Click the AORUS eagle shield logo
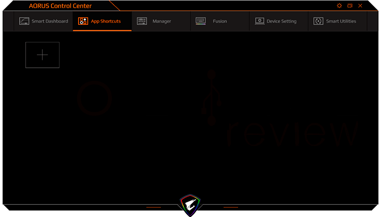This screenshot has height=217, width=381. [190, 205]
